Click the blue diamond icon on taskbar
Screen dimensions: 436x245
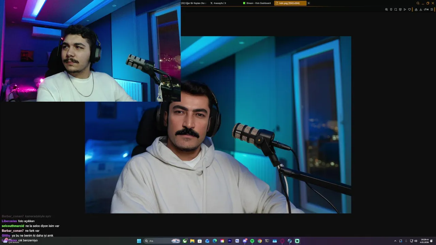pyautogui.click(x=290, y=241)
